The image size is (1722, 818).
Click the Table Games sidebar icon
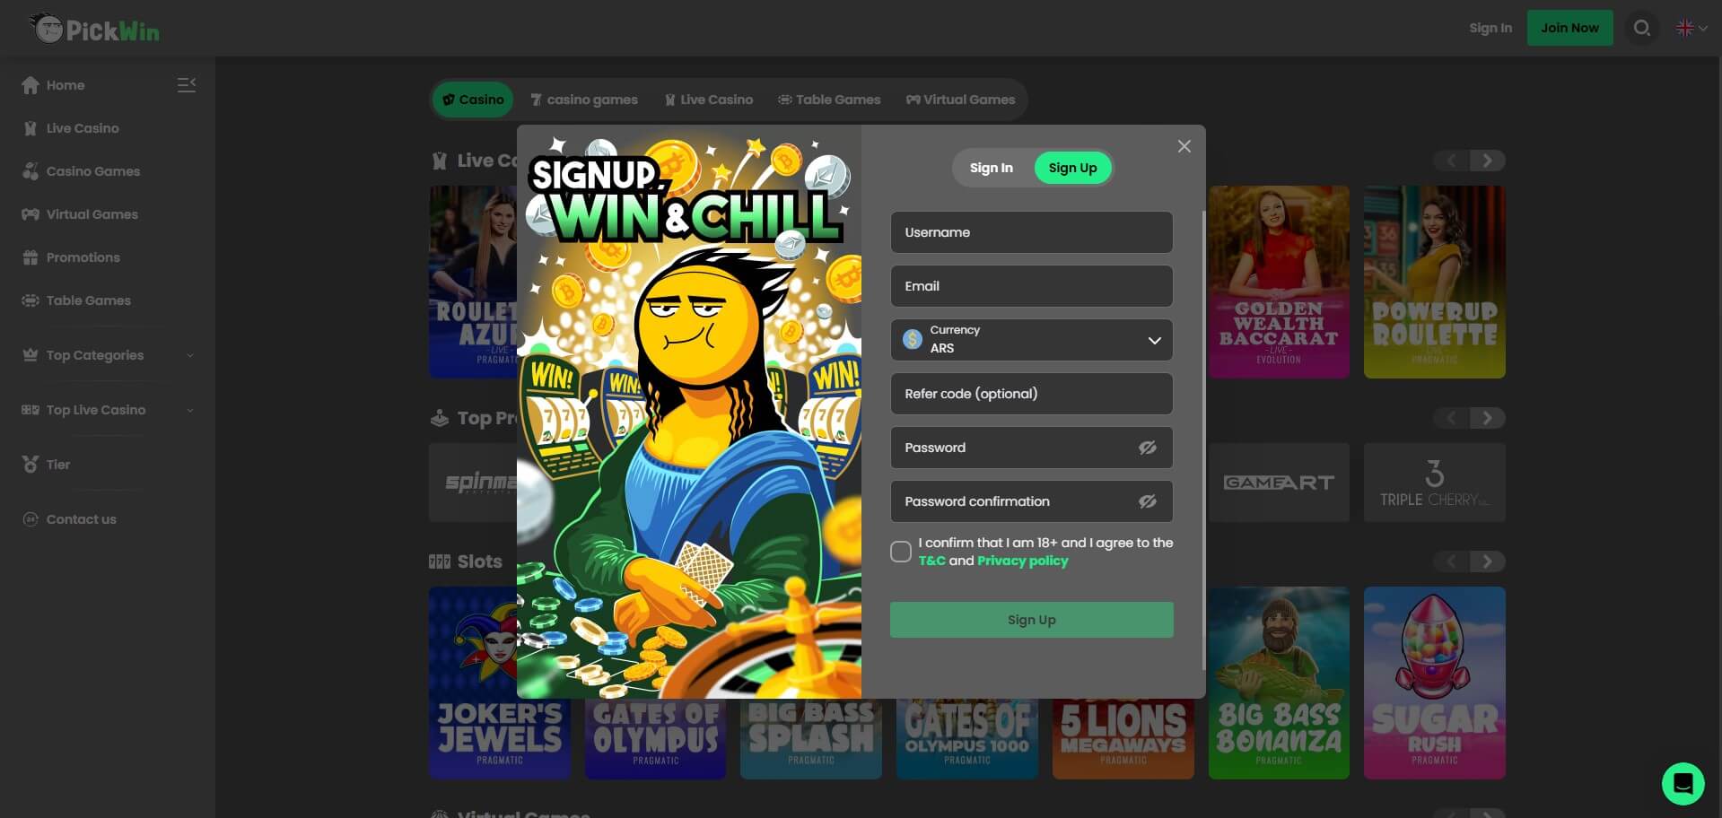click(30, 300)
